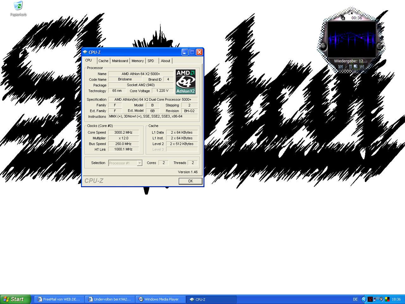Switch to the Cache tab

coord(103,61)
